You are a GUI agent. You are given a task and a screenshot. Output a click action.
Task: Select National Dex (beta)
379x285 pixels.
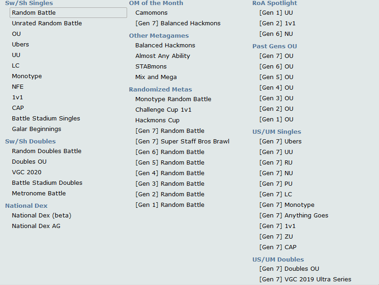pyautogui.click(x=41, y=215)
